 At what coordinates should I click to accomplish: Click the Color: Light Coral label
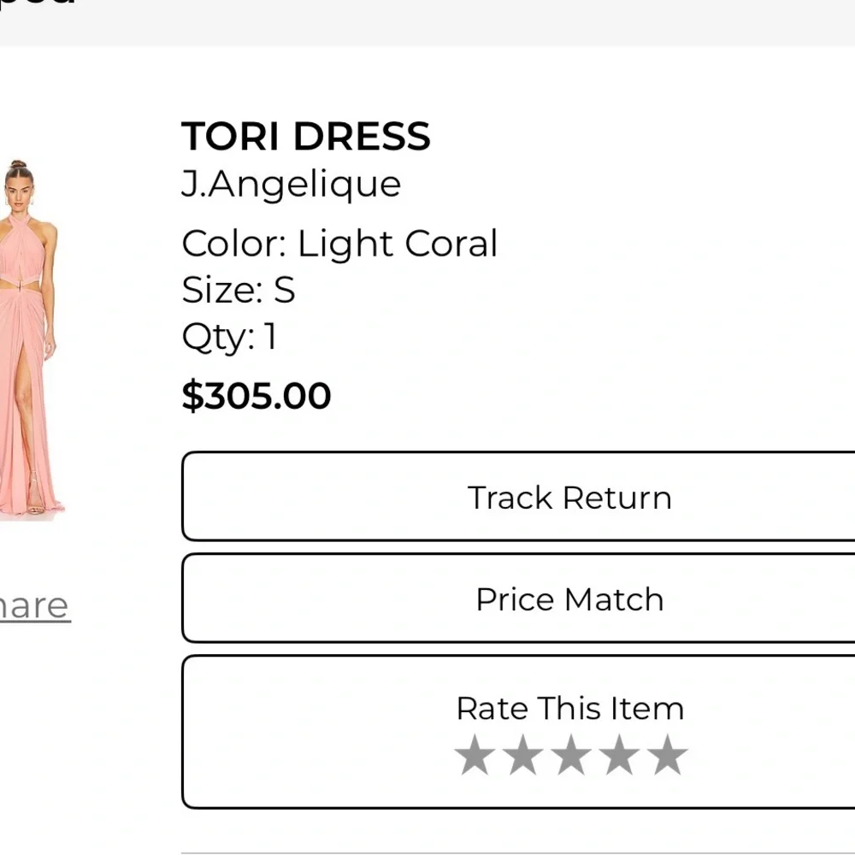(340, 244)
